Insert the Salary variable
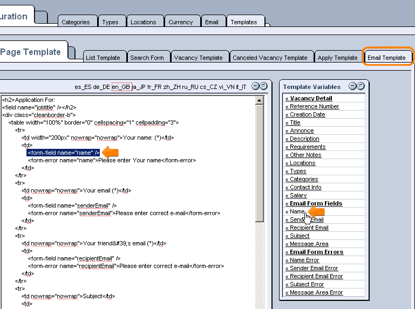415x309 pixels. pyautogui.click(x=296, y=195)
